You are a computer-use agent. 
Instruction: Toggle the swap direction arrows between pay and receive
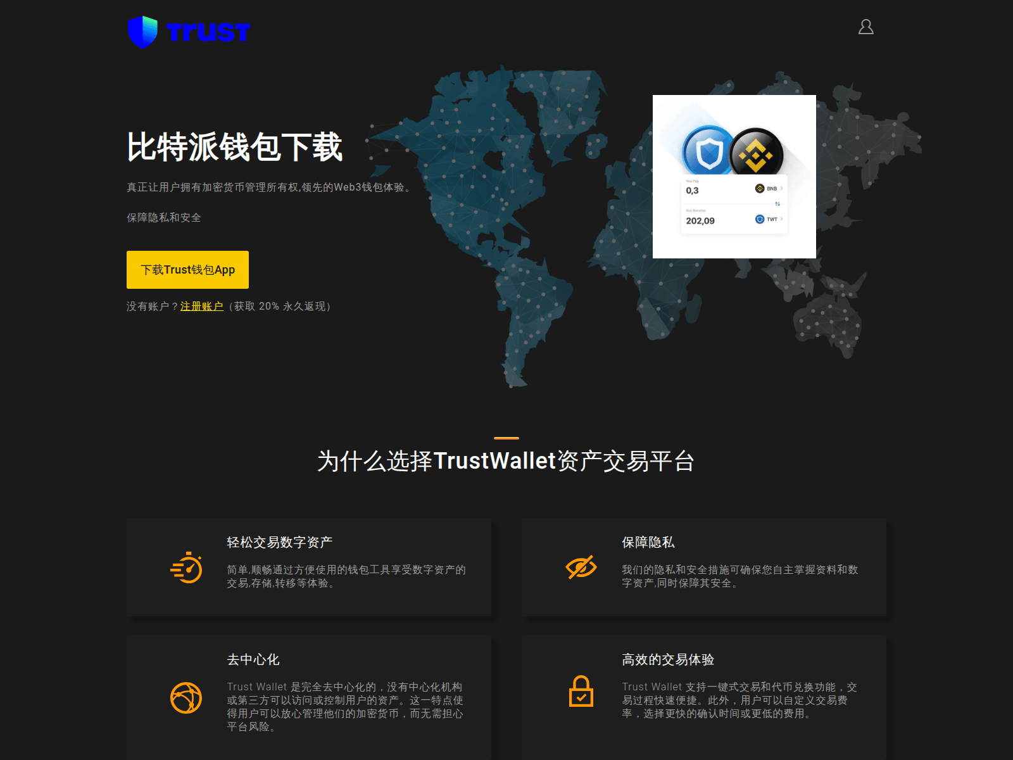point(777,205)
